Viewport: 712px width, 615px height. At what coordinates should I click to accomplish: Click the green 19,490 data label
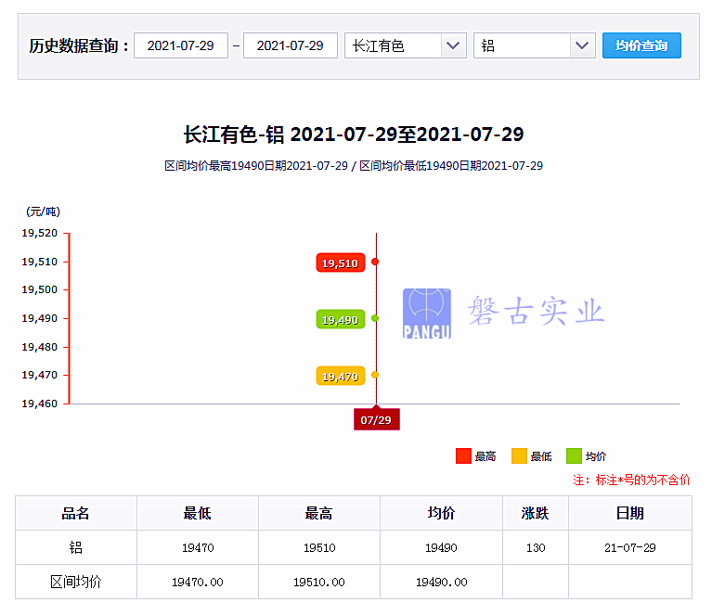341,319
